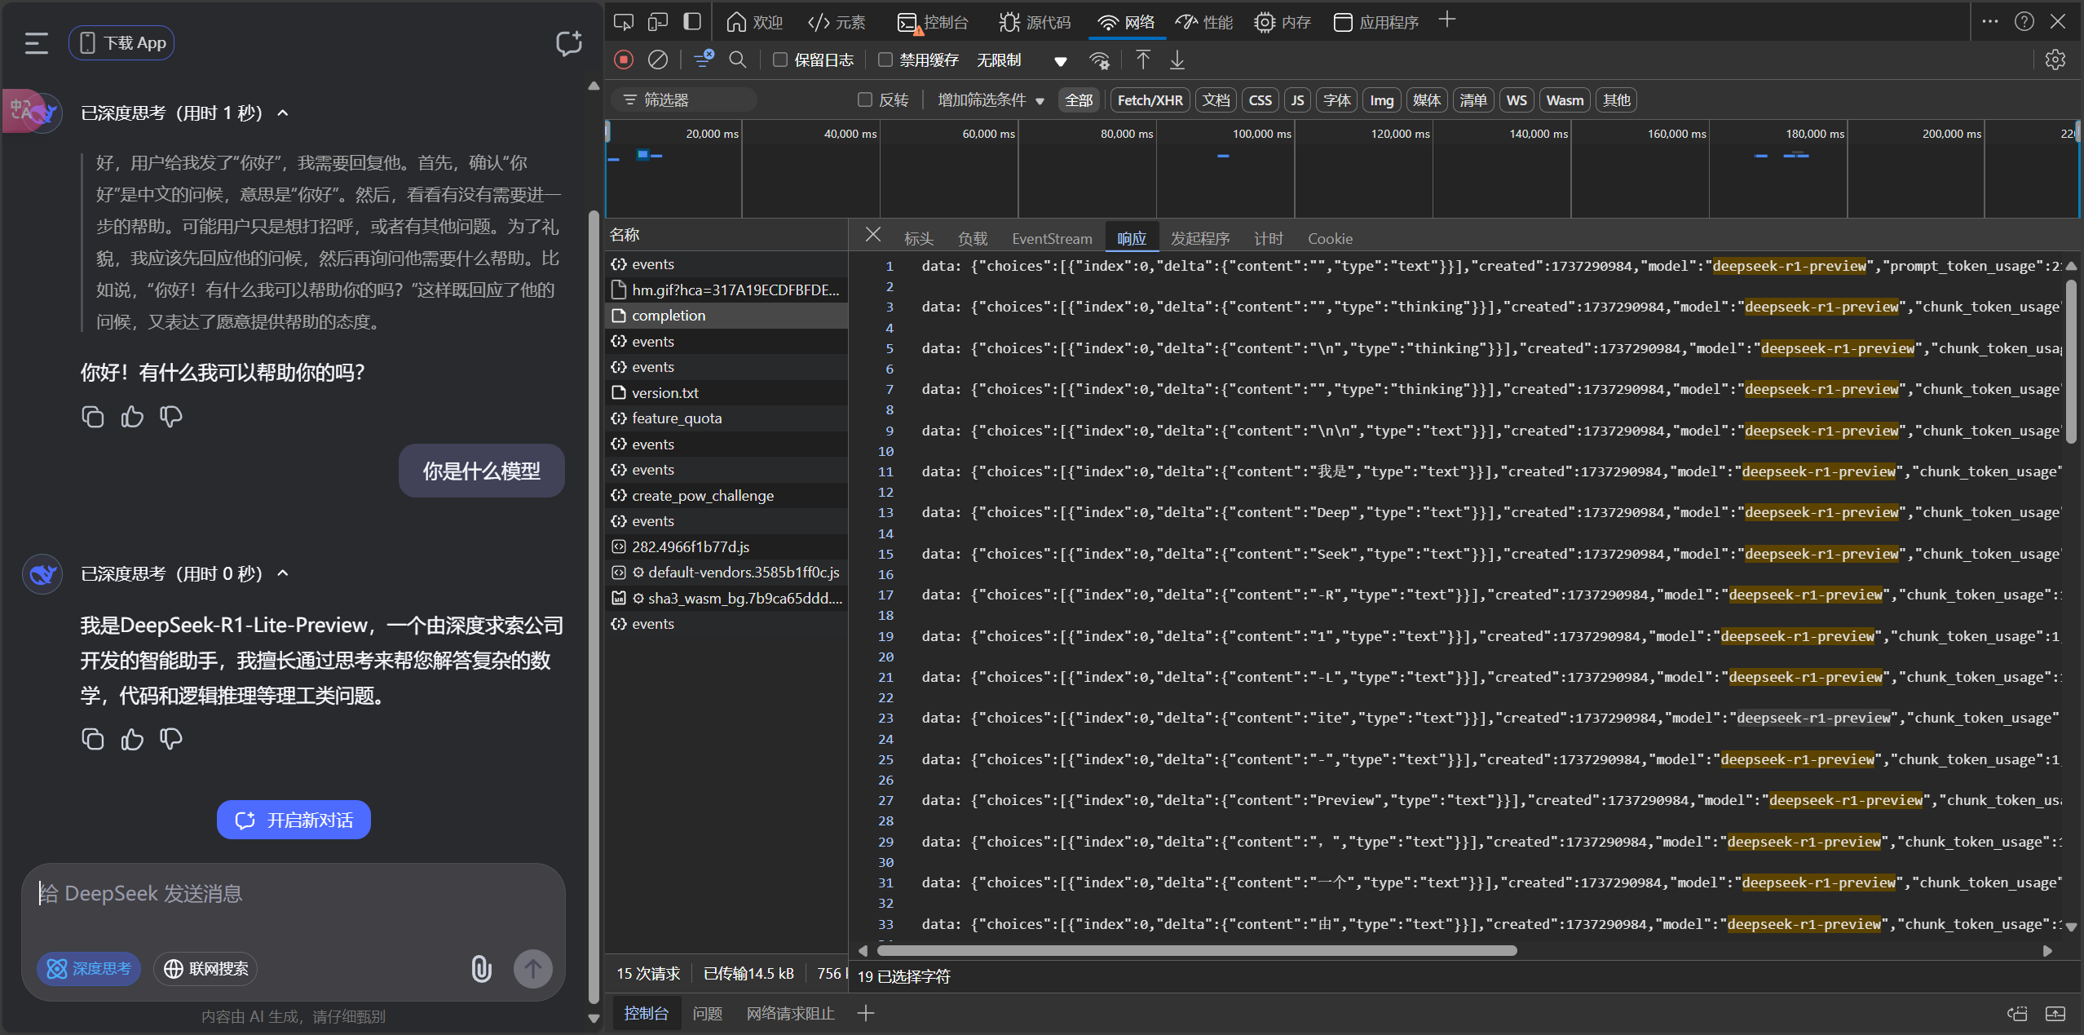
Task: Open network settings gear icon
Action: coord(2055,60)
